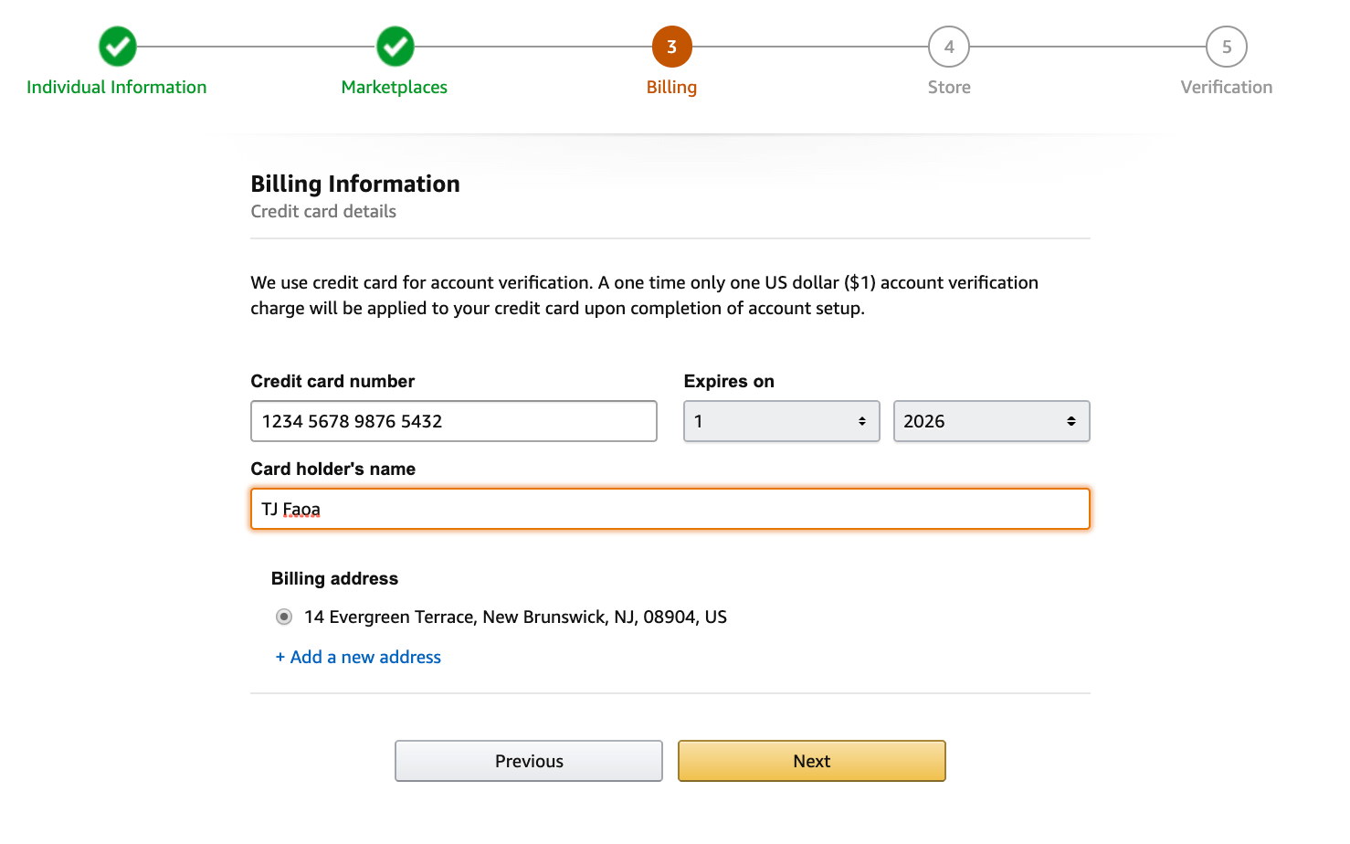Open the expiration month dropdown
This screenshot has height=844, width=1350.
tap(781, 421)
